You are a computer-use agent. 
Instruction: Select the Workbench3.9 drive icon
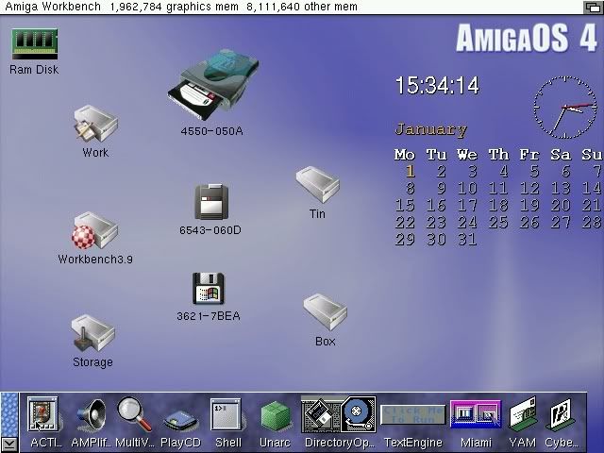[94, 230]
